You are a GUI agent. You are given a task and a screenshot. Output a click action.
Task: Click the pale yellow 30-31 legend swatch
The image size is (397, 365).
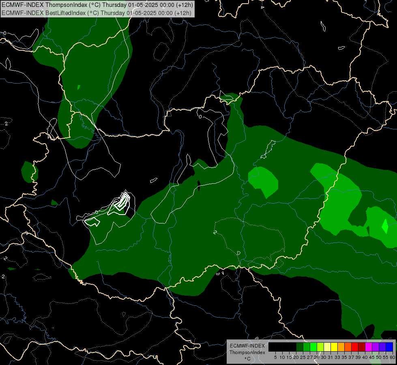pyautogui.click(x=327, y=347)
